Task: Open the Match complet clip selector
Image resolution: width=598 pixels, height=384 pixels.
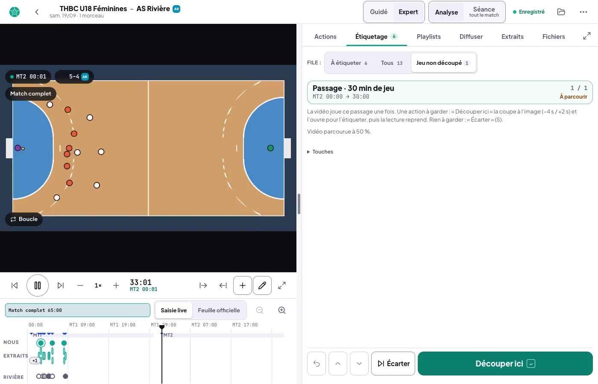Action: coord(31,93)
